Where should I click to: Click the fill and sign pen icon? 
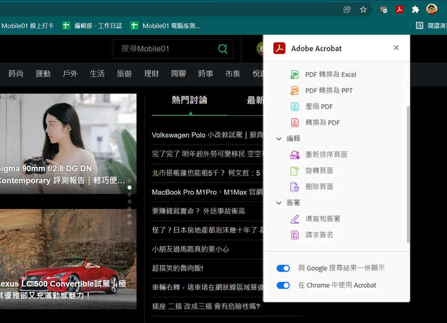[x=294, y=219]
